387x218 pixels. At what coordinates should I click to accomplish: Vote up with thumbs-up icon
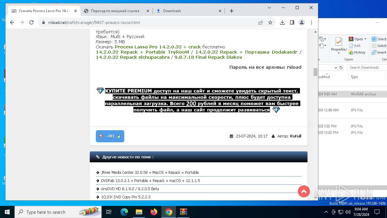coord(119,136)
